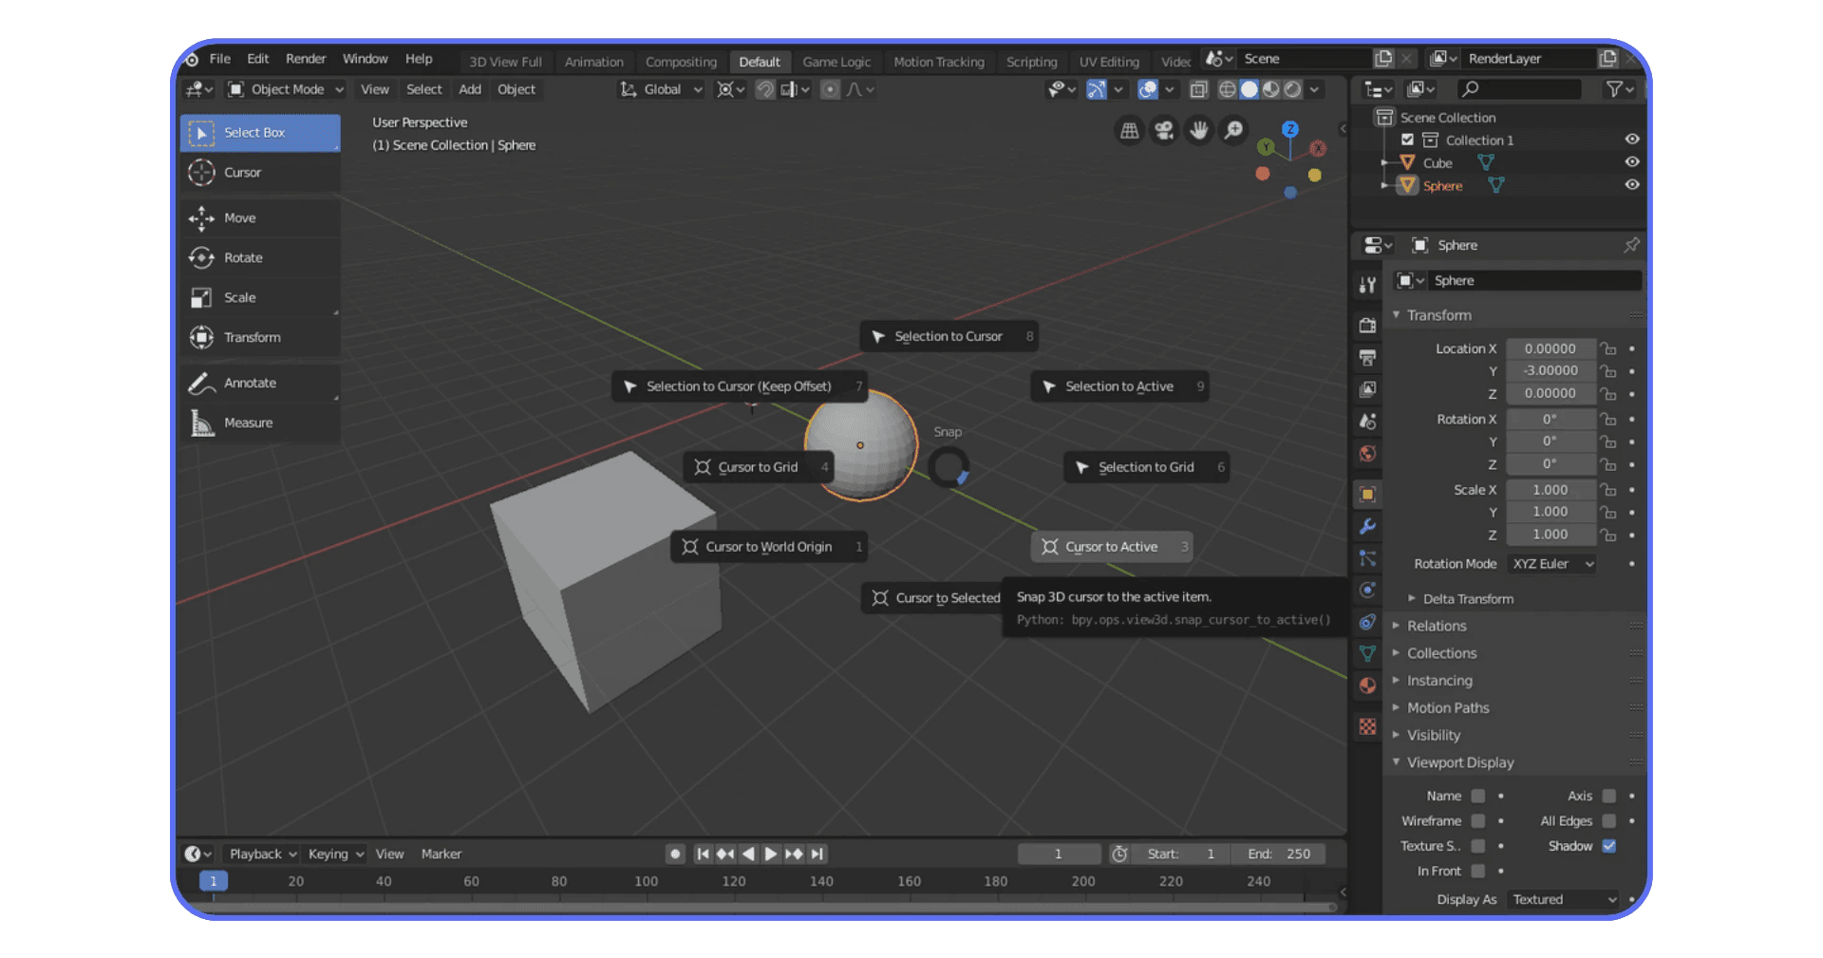Viewport: 1823px width, 958px height.
Task: Open the Texture properties checkered tab
Action: point(1367,726)
